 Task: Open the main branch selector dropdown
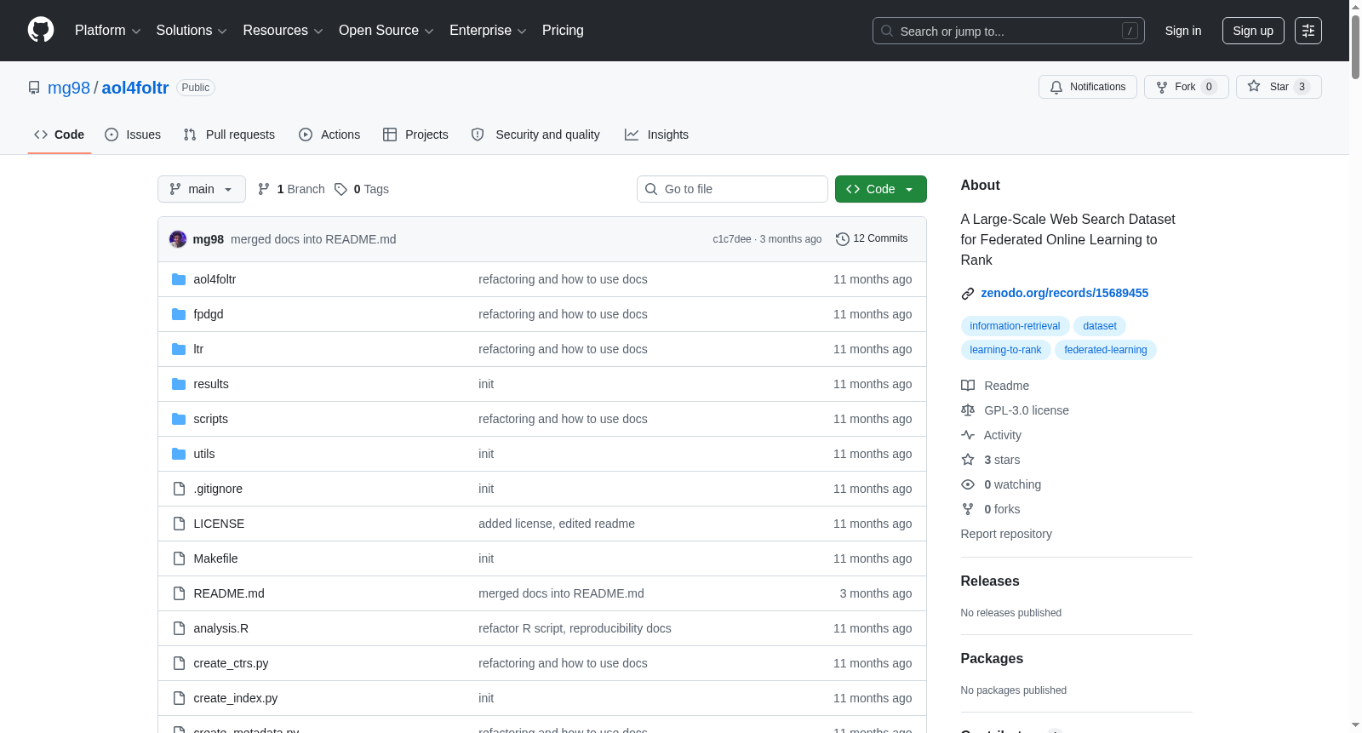point(202,189)
